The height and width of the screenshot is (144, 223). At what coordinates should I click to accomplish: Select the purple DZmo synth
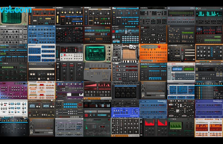14,90
